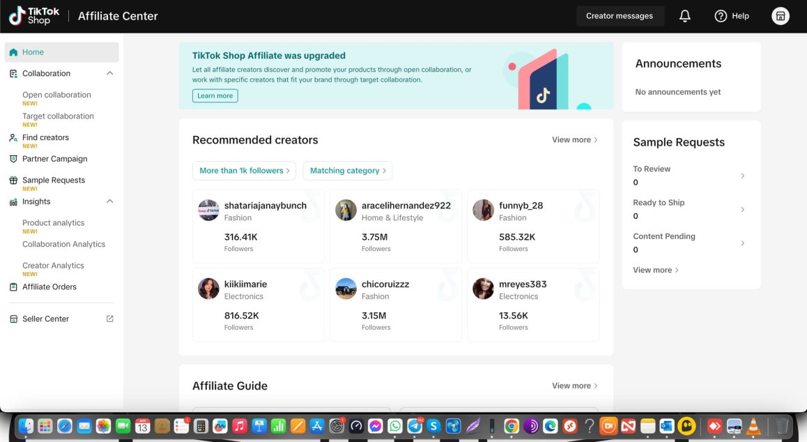Go to Home in sidebar
The width and height of the screenshot is (807, 442).
pos(61,52)
